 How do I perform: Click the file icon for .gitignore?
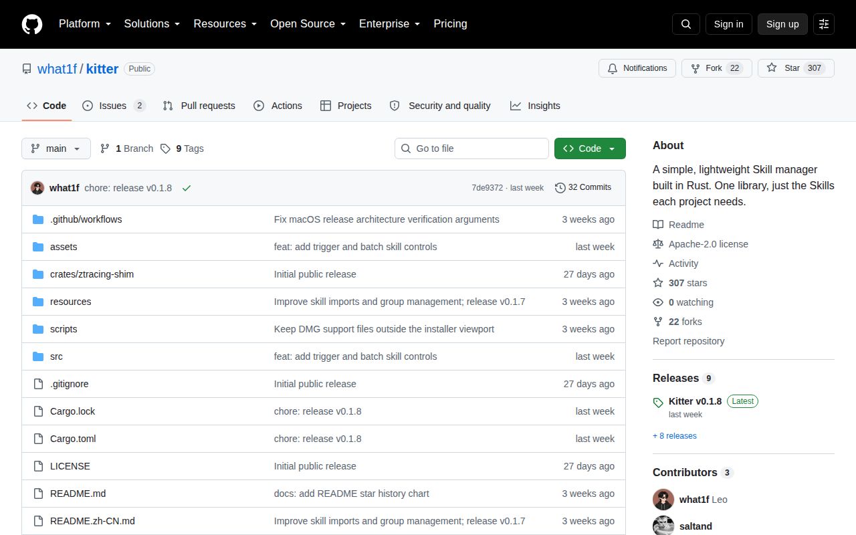pos(38,384)
